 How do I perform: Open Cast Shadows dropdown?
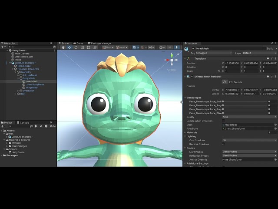[x=249, y=140]
